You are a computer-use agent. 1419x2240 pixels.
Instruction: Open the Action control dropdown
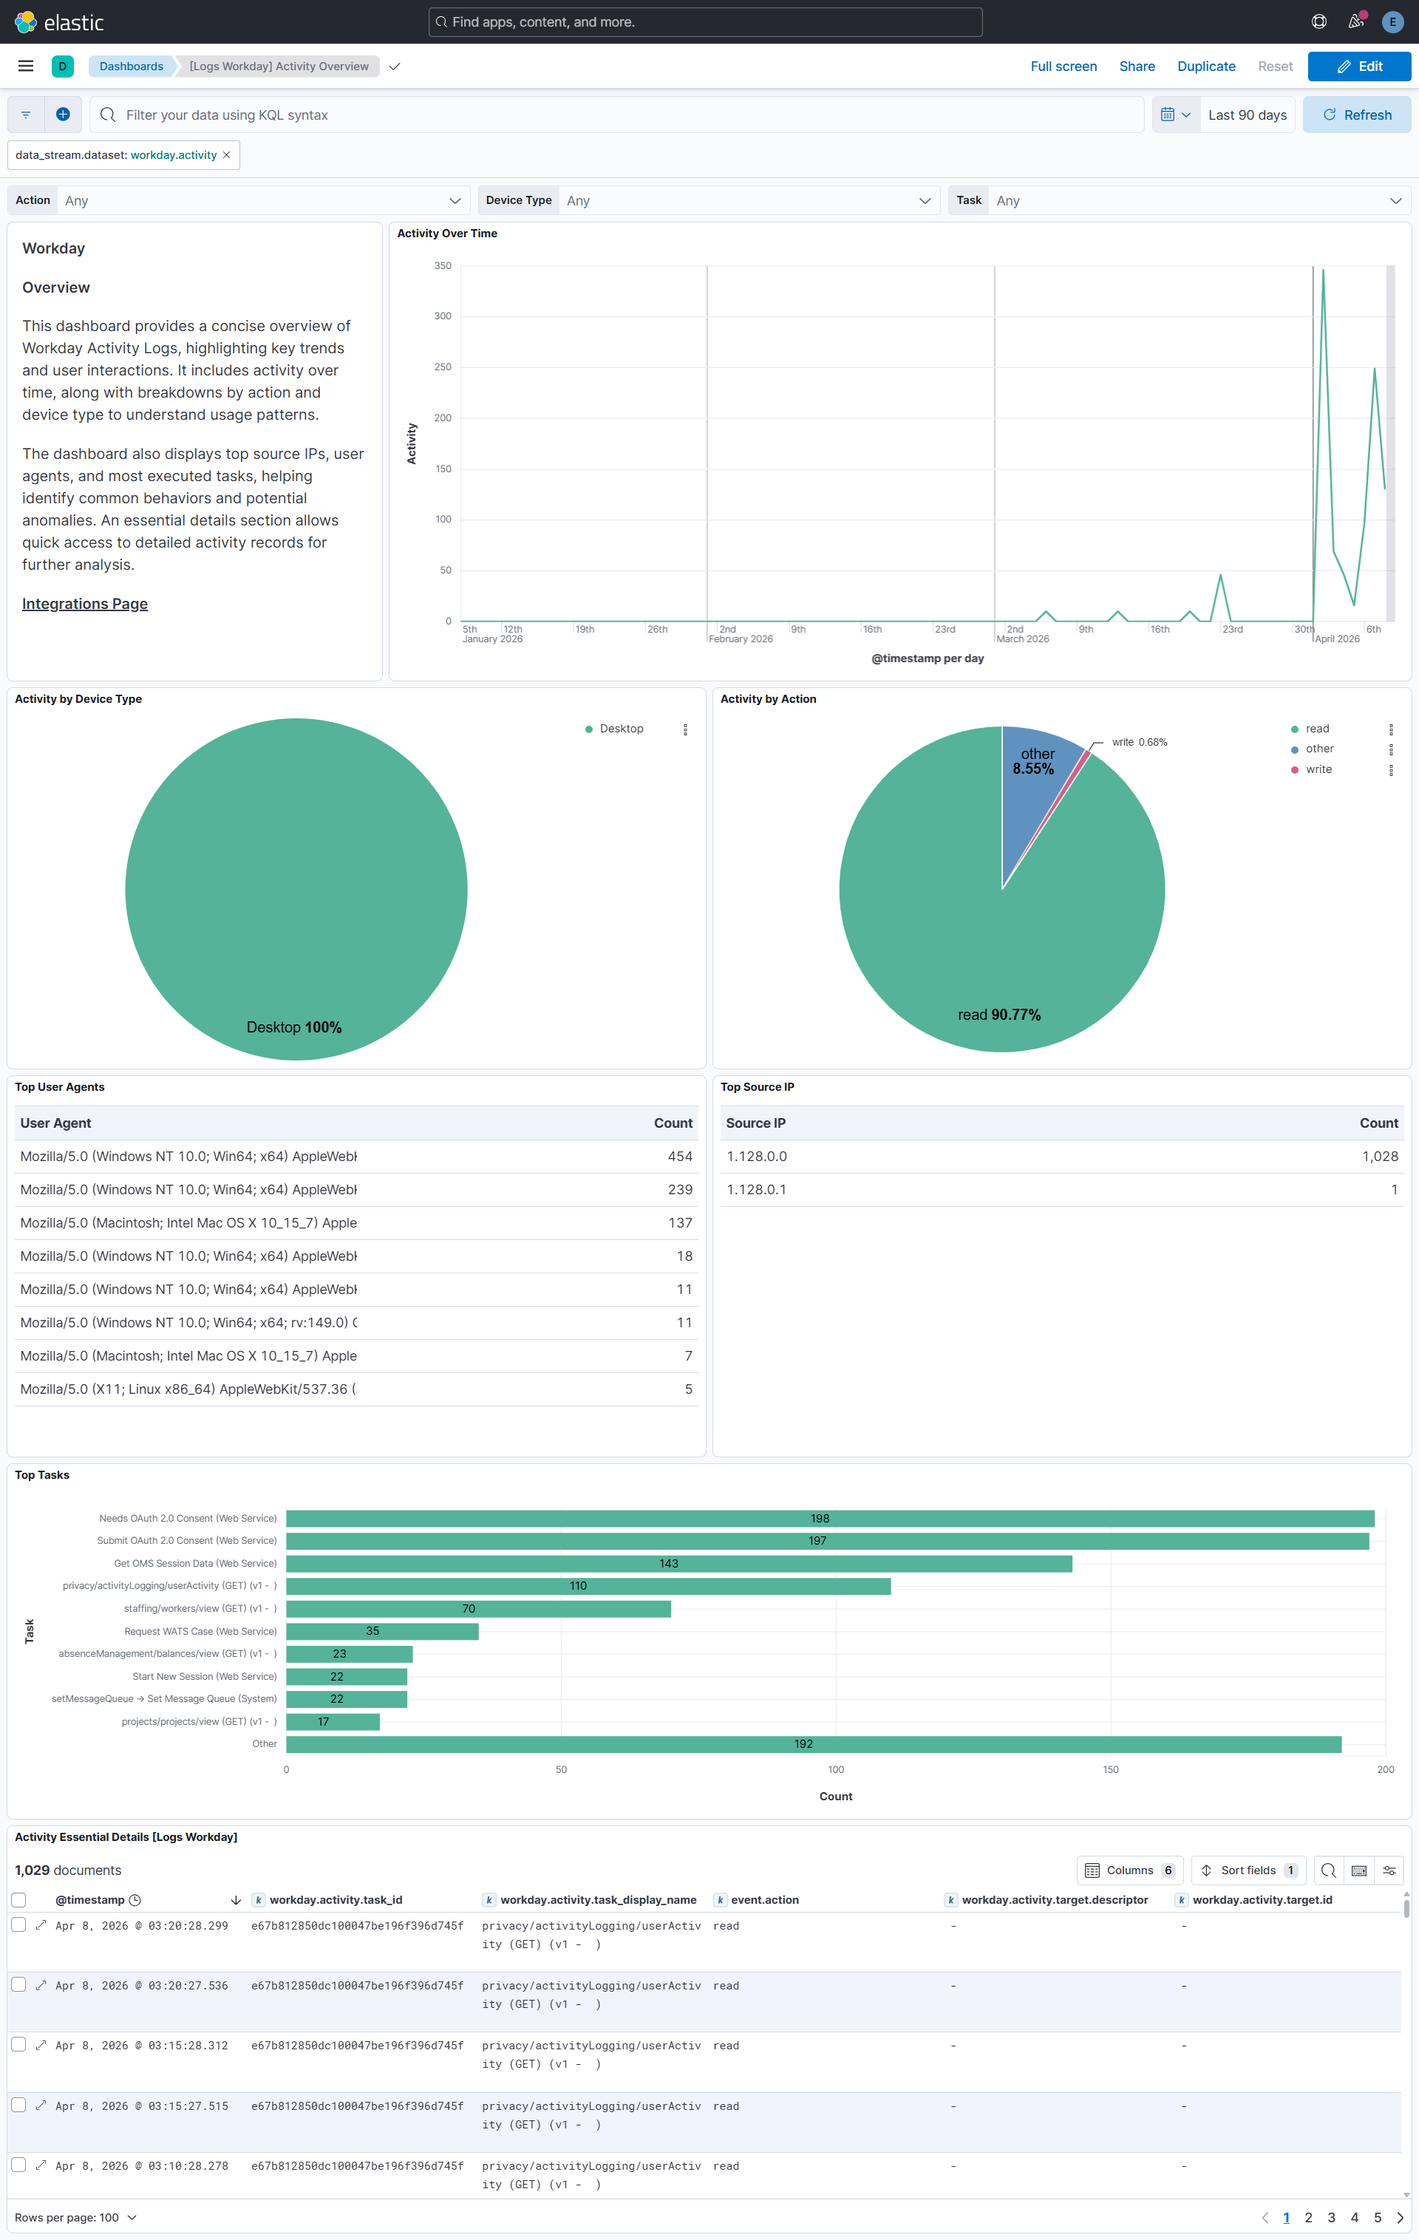point(263,201)
